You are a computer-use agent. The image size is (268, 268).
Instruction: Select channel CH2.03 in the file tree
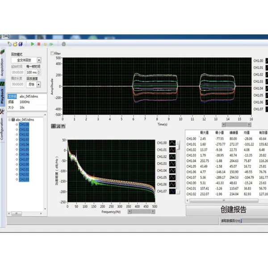(x=24, y=179)
